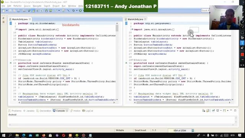Show hidden system tray icons

tap(204, 135)
